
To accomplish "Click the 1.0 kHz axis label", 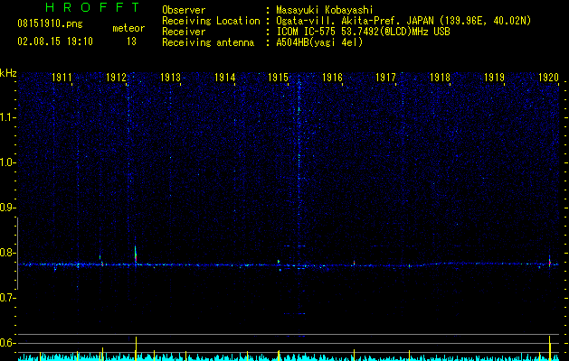I will tap(7, 162).
